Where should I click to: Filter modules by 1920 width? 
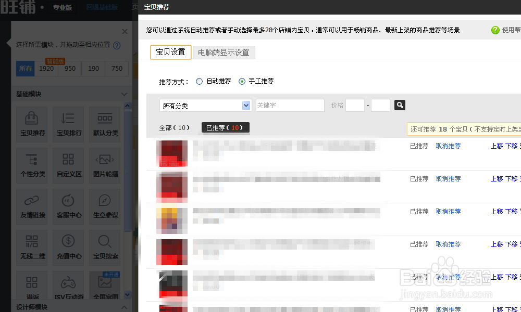(x=46, y=69)
